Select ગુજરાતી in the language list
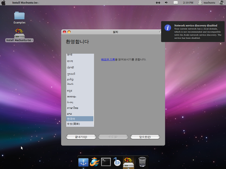Image resolution: width=226 pixels, height=169 pixels. (80, 74)
